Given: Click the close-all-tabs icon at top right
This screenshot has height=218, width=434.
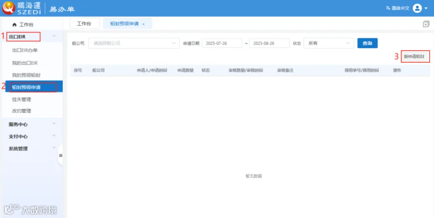Looking at the screenshot, I should coord(426,24).
